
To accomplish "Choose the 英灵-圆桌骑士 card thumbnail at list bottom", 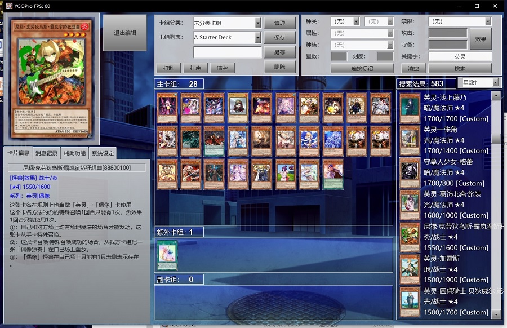I will point(410,302).
